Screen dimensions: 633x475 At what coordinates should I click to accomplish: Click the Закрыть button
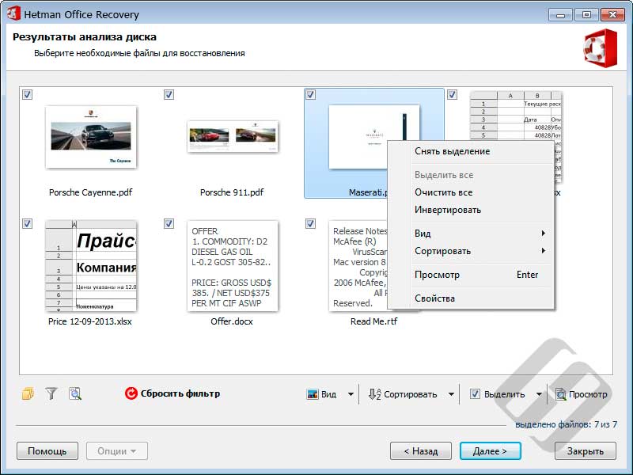(586, 450)
